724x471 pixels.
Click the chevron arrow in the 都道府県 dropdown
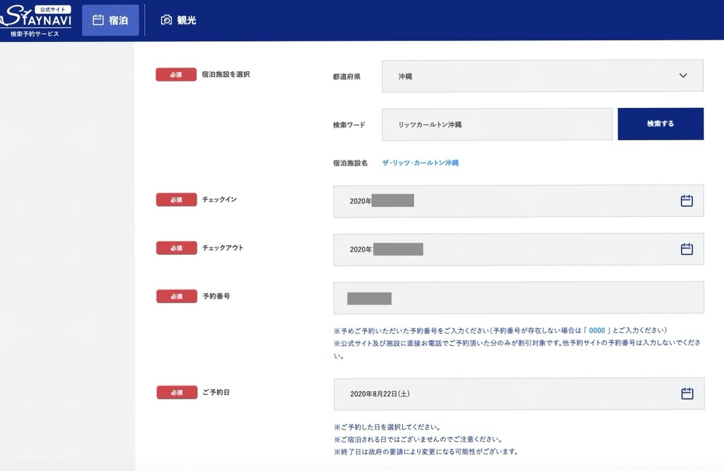click(683, 76)
